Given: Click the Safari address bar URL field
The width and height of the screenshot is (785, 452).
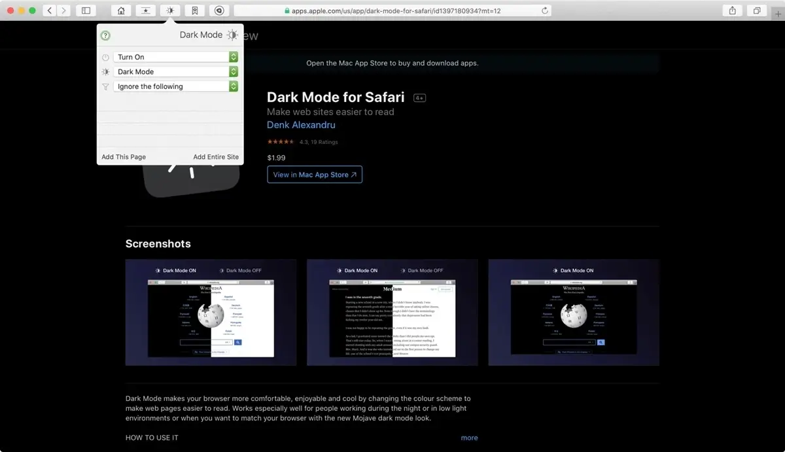Looking at the screenshot, I should [x=392, y=10].
